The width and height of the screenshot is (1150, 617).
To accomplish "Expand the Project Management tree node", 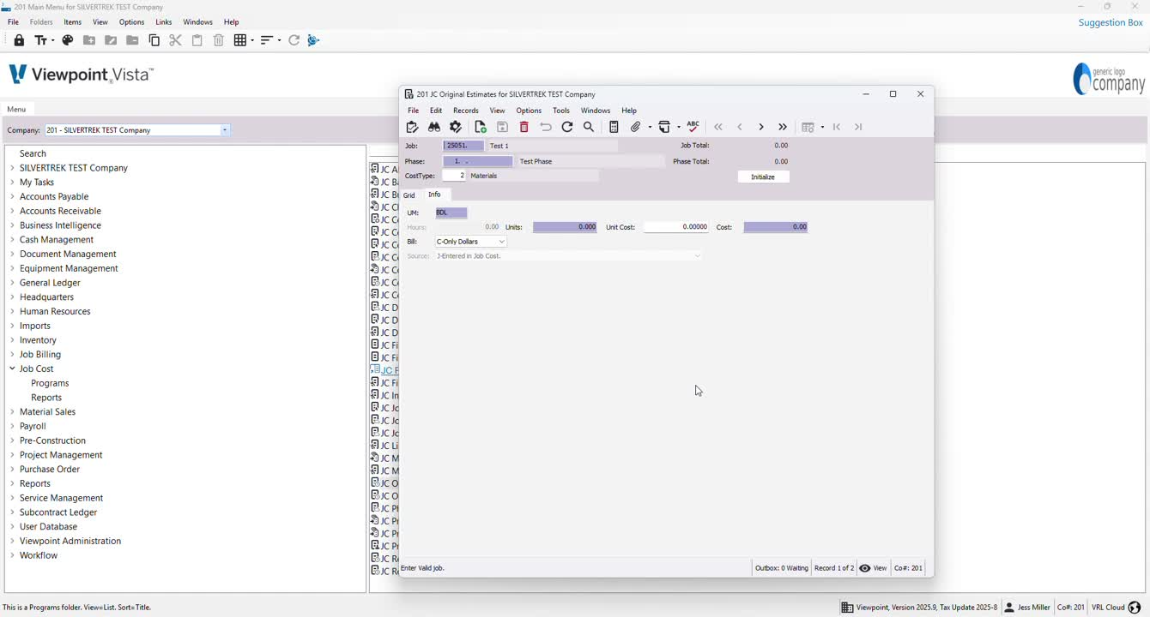I will [x=12, y=455].
